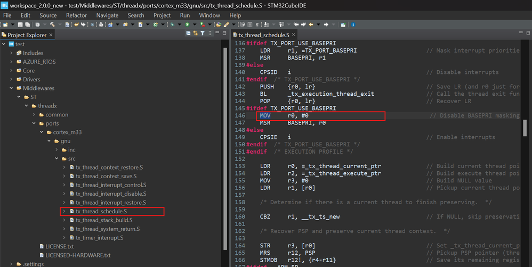
Task: Click the Save All toolbar icon
Action: (28, 24)
